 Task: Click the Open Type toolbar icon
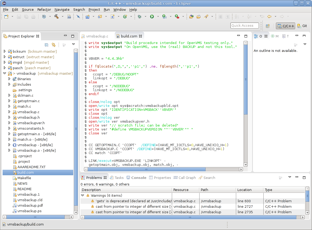[191, 17]
